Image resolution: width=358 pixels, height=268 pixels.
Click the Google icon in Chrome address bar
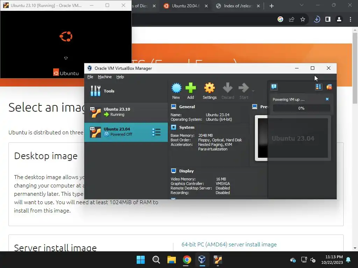(x=280, y=20)
